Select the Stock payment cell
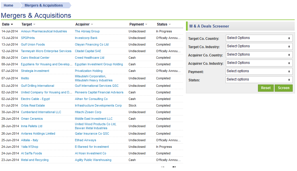297x171 pixels. pyautogui.click(x=132, y=106)
